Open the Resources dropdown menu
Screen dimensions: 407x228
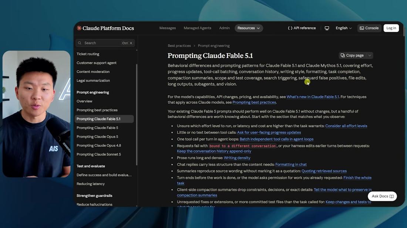pyautogui.click(x=249, y=28)
